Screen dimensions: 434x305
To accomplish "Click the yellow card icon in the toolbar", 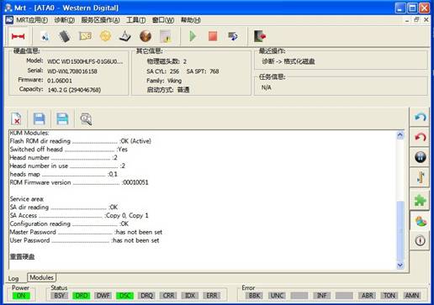I will 85,36.
